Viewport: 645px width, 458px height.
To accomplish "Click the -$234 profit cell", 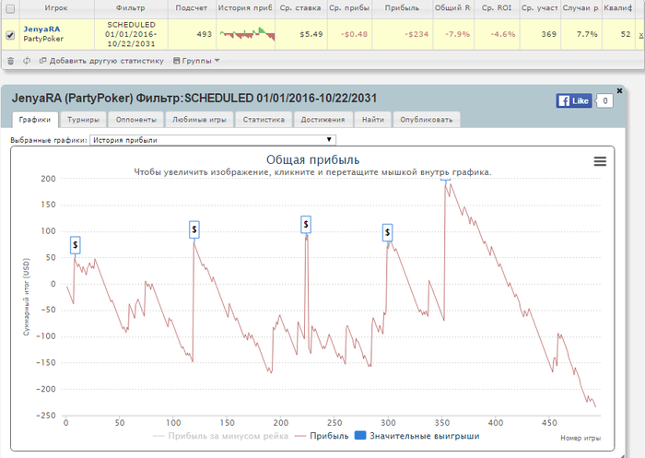I will tap(403, 34).
